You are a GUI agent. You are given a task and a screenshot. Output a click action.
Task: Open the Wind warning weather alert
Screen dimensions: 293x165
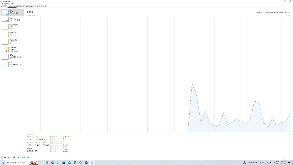pyautogui.click(x=250, y=163)
